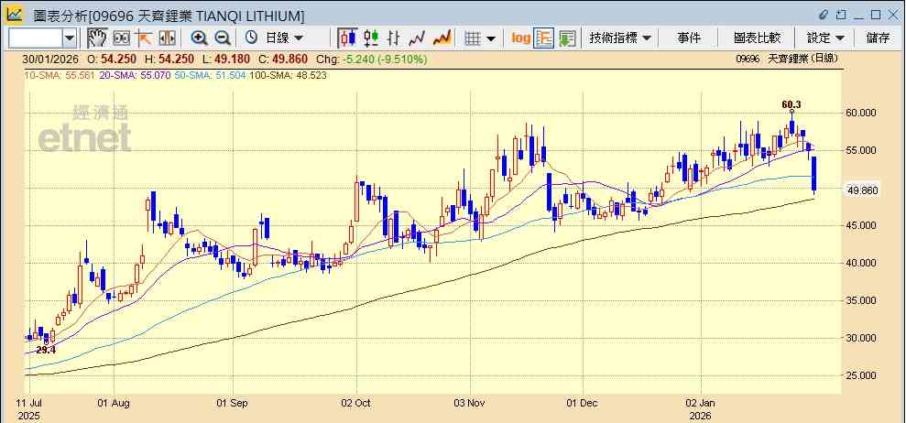Click the 01 Sep date axis label
This screenshot has width=906, height=423.
(233, 402)
